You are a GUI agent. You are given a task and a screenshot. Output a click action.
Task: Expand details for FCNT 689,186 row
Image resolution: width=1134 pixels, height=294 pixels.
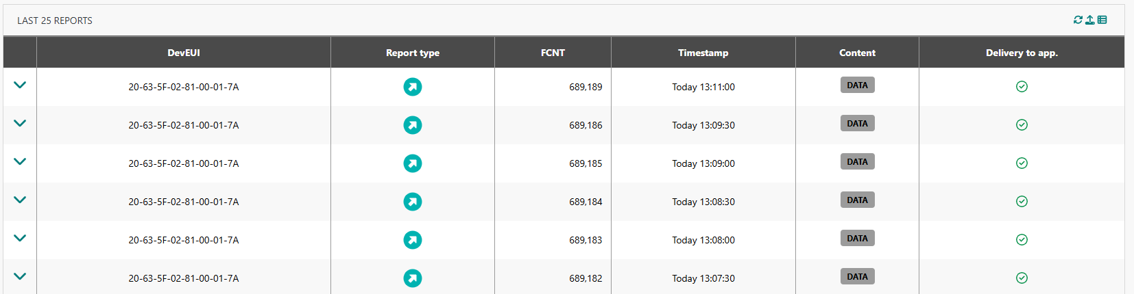coord(20,124)
